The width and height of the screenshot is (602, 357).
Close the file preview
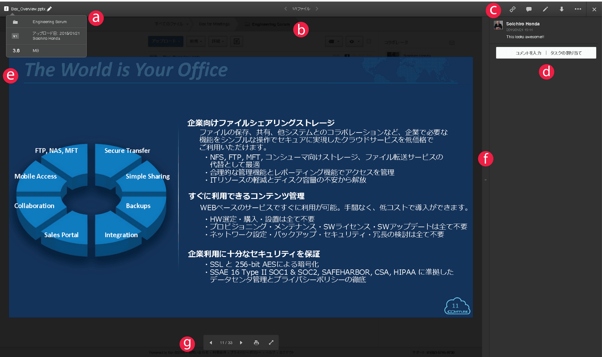tap(594, 10)
